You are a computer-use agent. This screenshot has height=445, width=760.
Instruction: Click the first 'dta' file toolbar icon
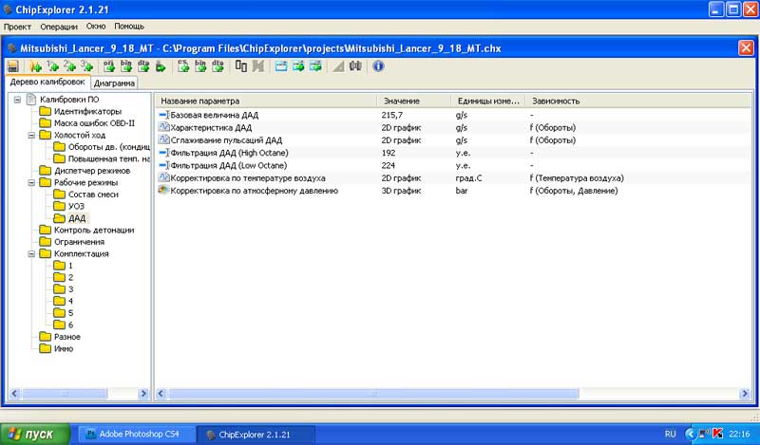click(x=142, y=66)
